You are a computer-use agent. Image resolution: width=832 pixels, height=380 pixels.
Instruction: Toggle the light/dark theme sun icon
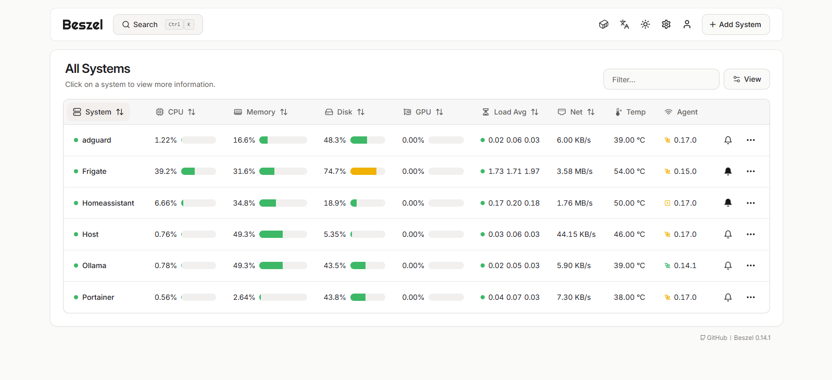[x=645, y=24]
